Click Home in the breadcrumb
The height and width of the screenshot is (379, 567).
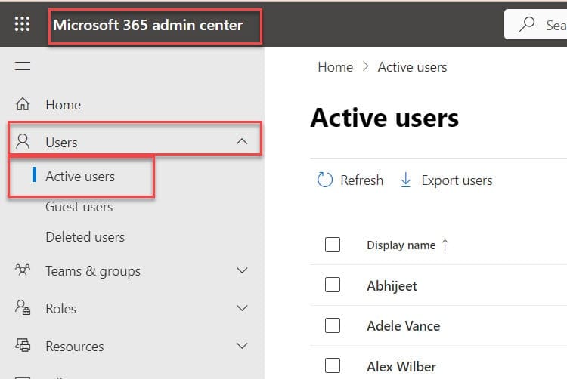(335, 67)
